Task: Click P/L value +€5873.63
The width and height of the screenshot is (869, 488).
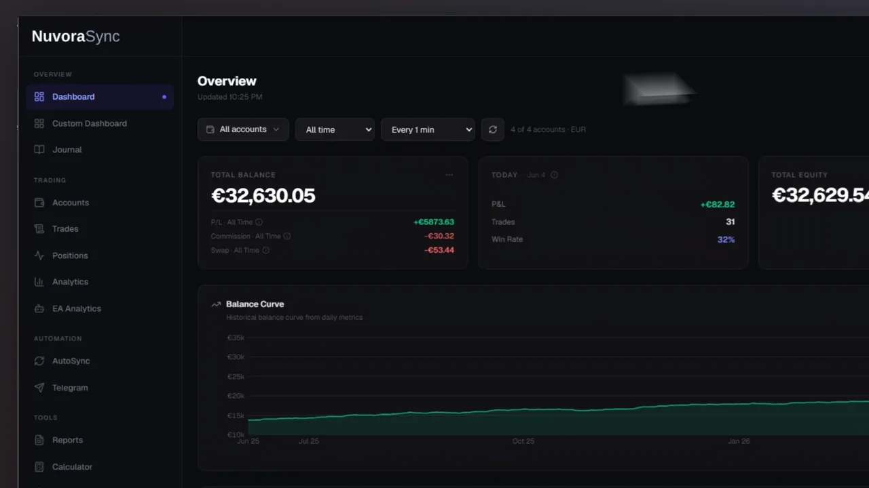Action: point(434,222)
